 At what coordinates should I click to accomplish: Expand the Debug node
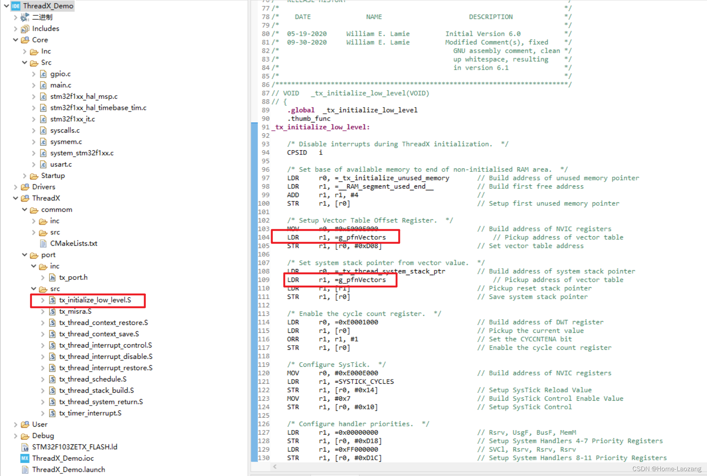[x=15, y=435]
